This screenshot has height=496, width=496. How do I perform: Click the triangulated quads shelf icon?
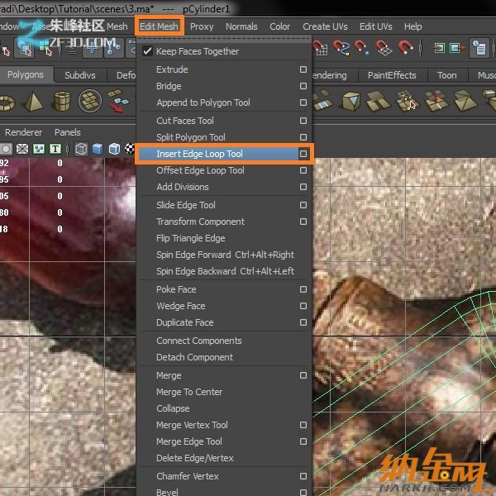click(x=465, y=101)
